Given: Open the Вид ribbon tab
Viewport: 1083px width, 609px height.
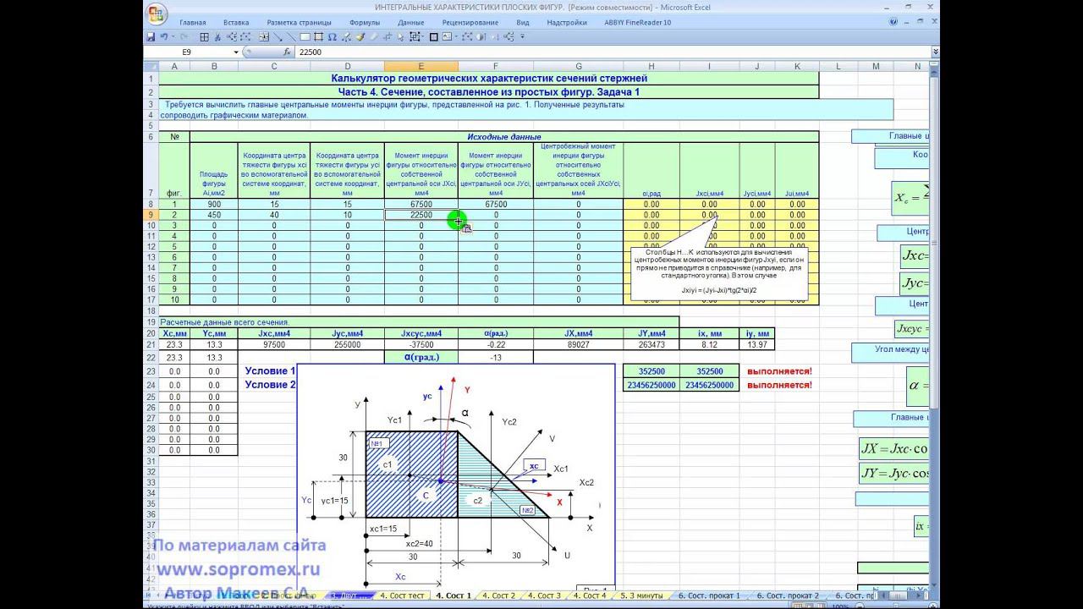Looking at the screenshot, I should click(523, 23).
